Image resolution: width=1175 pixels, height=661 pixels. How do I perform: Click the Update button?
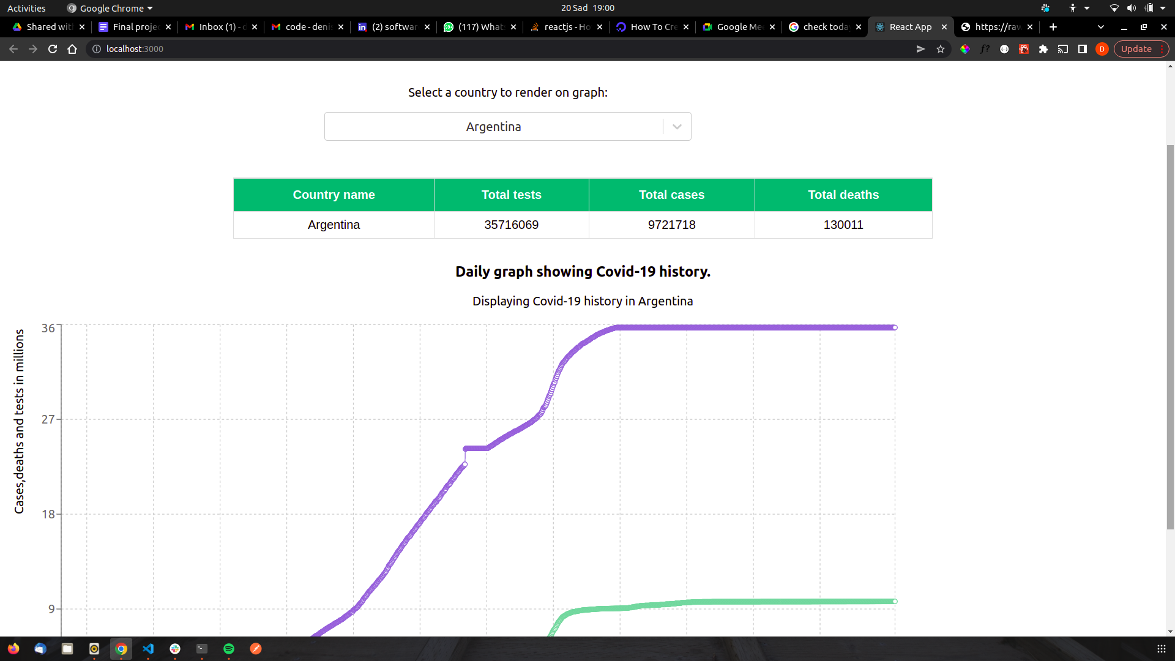pos(1136,49)
